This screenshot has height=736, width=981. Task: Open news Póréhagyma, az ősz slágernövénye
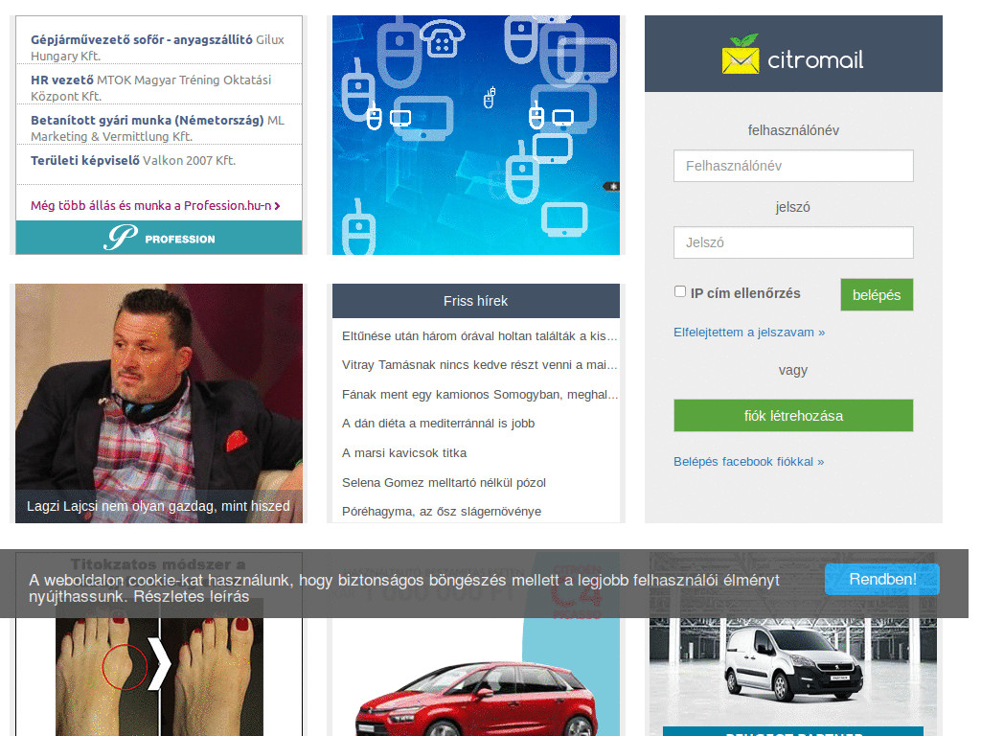coord(442,512)
